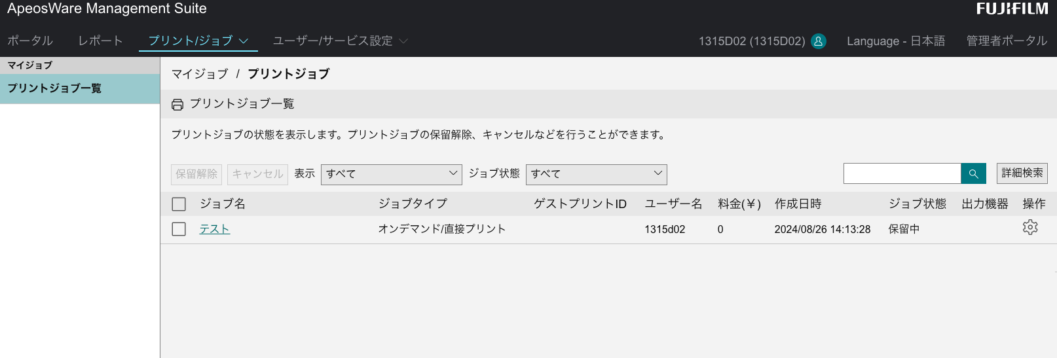Click the magnifier search icon button
Image resolution: width=1057 pixels, height=358 pixels.
tap(973, 173)
